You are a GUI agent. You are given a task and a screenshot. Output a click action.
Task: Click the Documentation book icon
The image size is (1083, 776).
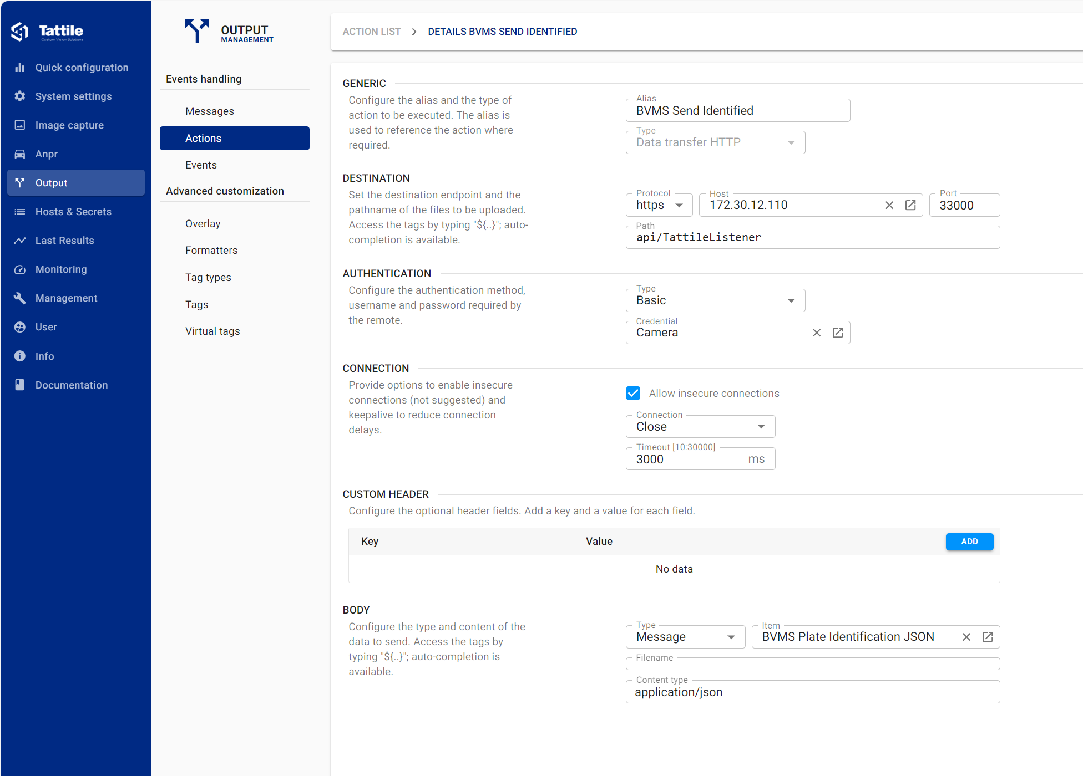[x=20, y=385]
